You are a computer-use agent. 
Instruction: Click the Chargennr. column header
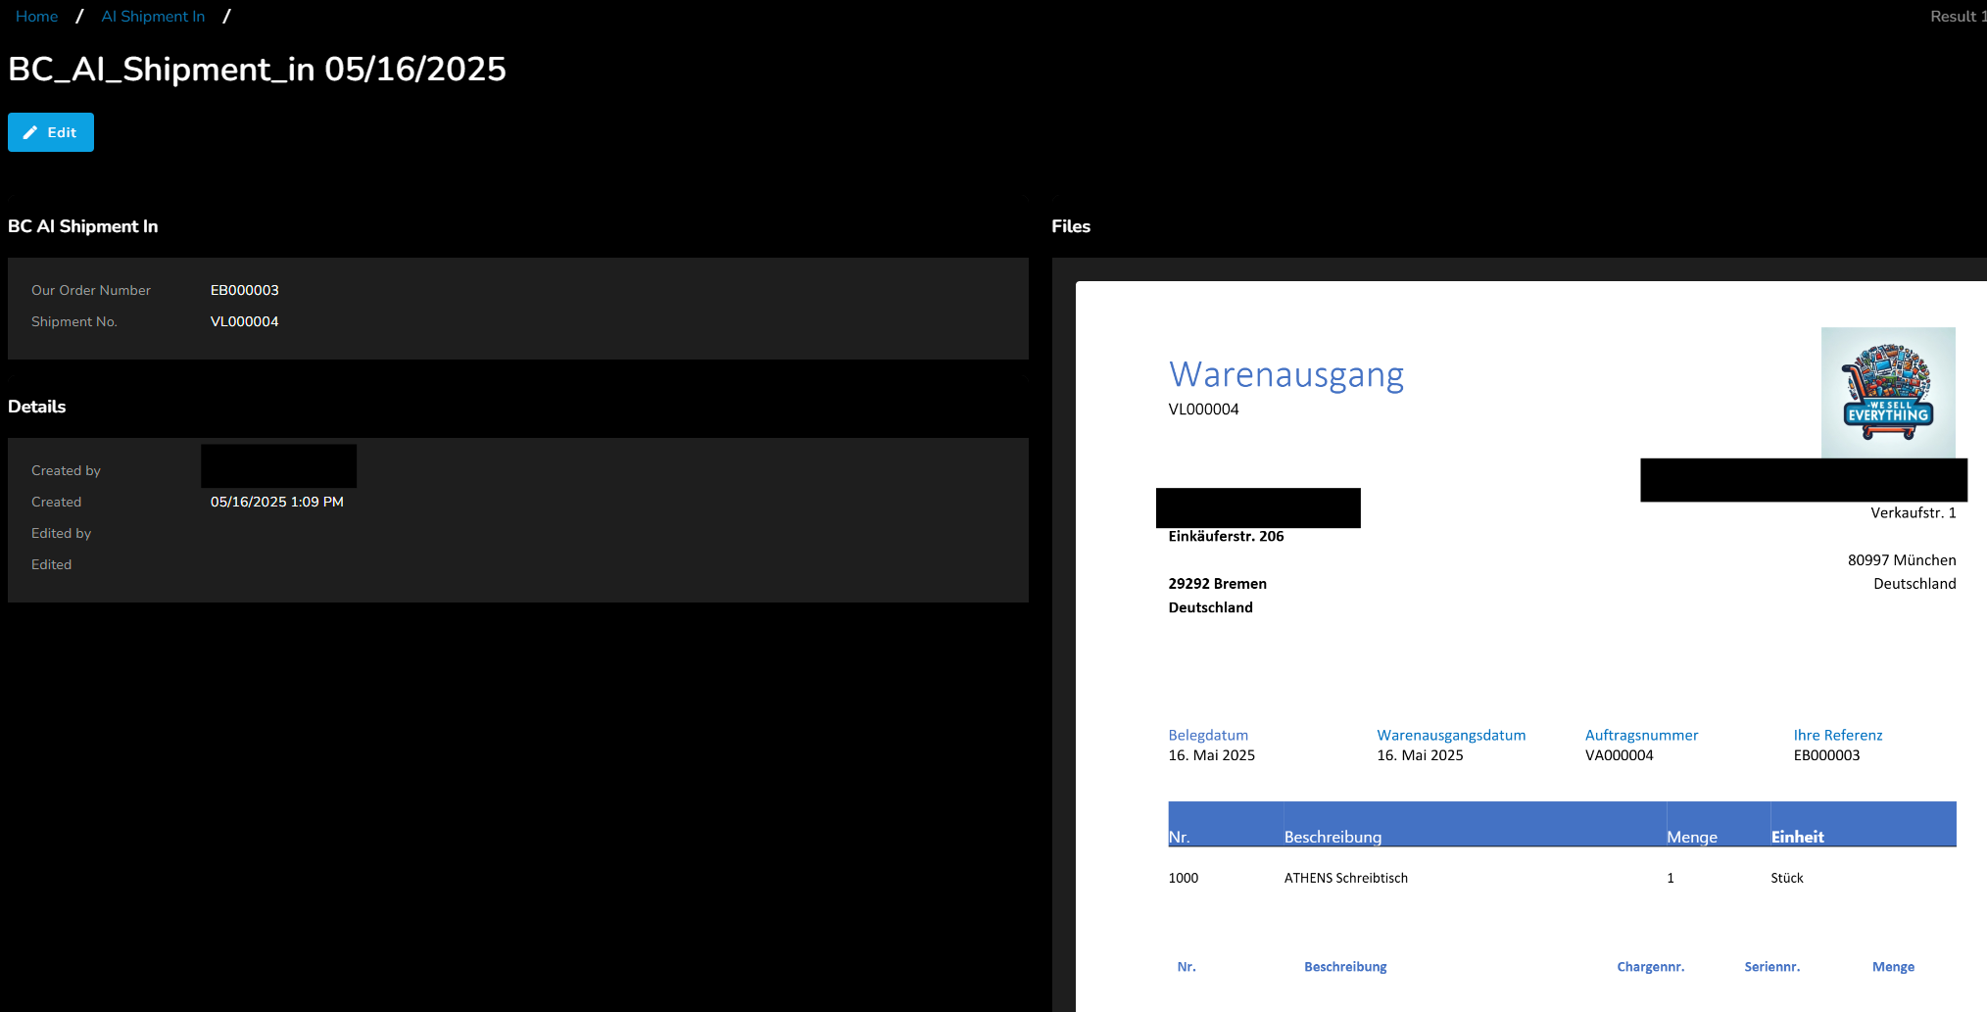pos(1650,967)
